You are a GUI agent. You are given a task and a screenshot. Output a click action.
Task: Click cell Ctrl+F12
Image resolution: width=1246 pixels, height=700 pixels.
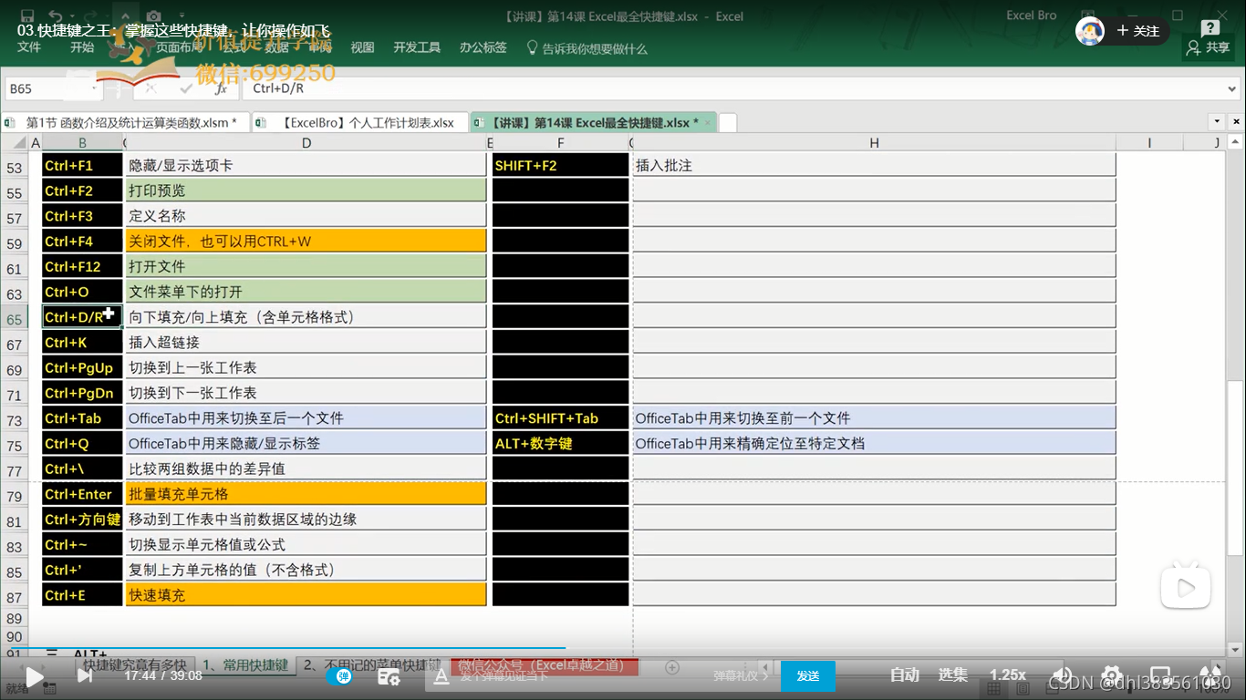(x=82, y=267)
